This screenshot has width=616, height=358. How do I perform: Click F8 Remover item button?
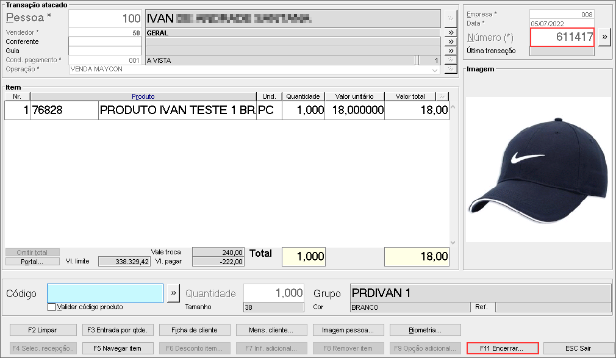tap(348, 348)
